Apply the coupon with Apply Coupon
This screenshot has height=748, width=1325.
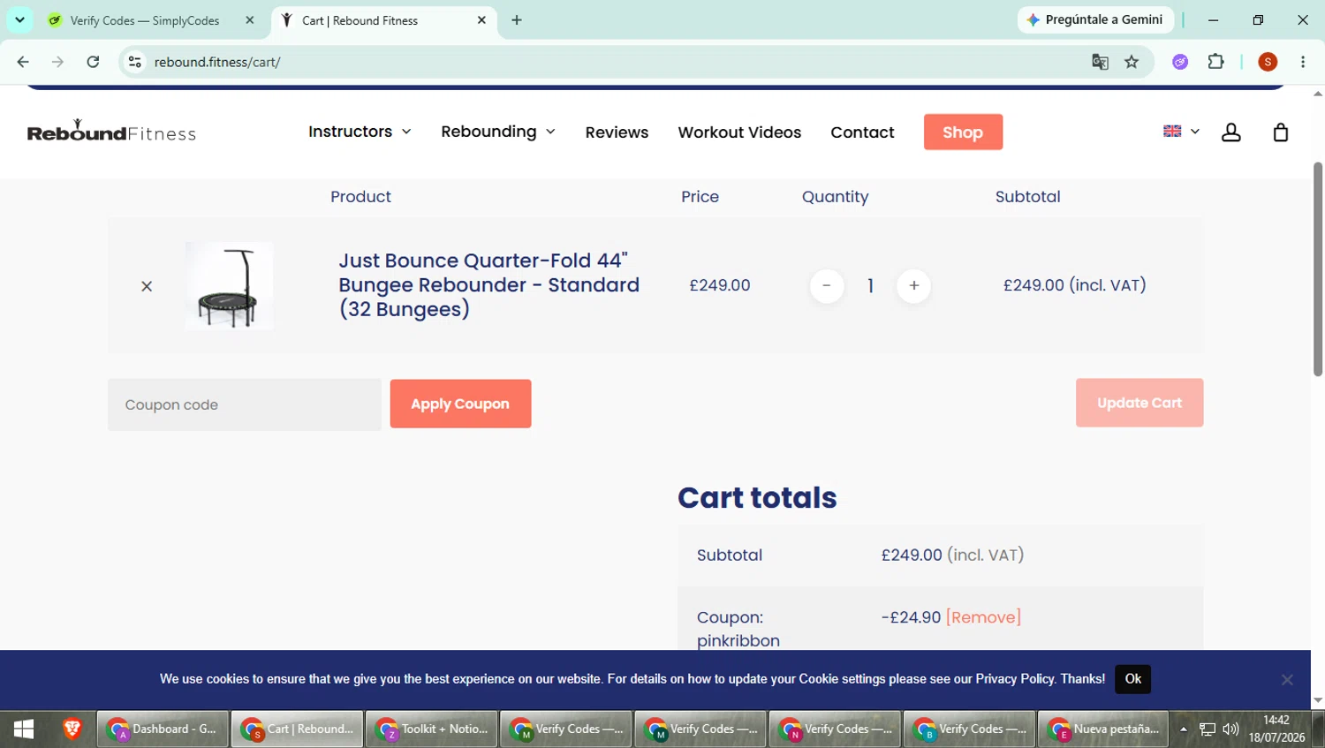(460, 404)
